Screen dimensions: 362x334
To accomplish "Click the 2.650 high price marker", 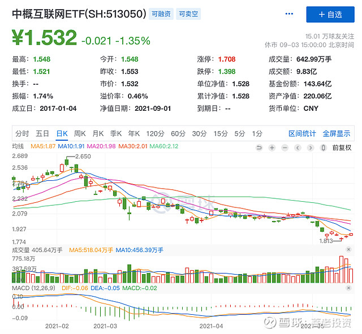I will tap(83, 157).
